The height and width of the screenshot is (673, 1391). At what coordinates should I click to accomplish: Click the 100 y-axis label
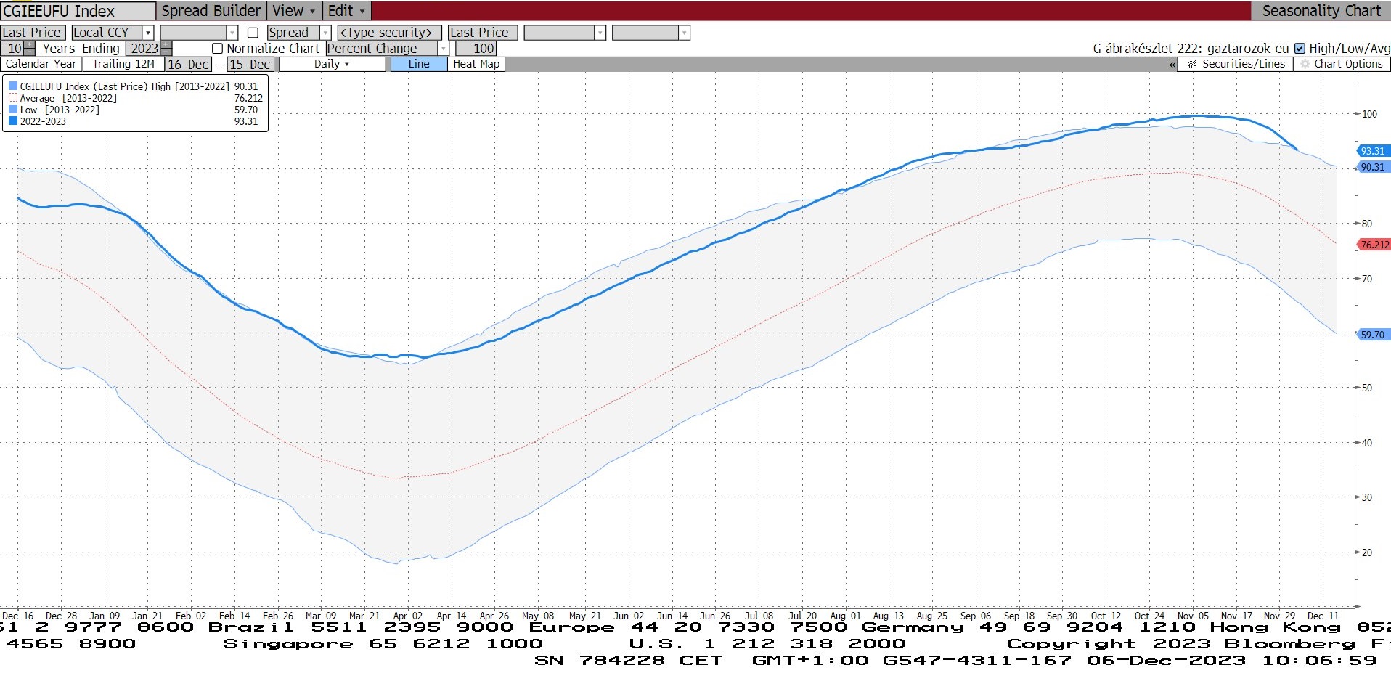(1369, 114)
